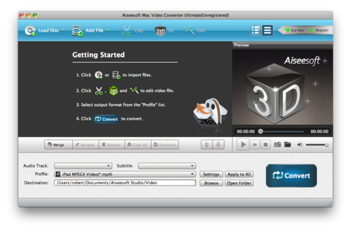Take a snapshot with camera icon
The image size is (351, 232).
[277, 144]
